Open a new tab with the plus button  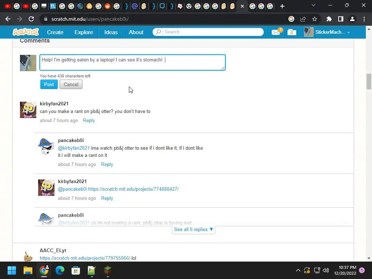pos(282,6)
